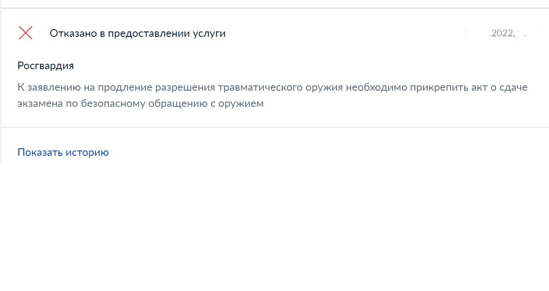Image resolution: width=549 pixels, height=291 pixels.
Task: Select the "Росгвардия" department label
Action: click(x=45, y=66)
